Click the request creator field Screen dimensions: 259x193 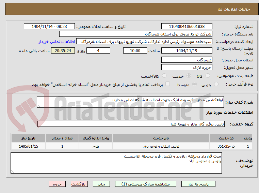point(144,42)
